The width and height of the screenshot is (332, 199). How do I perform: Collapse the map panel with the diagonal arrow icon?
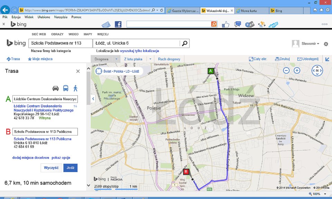tap(328, 59)
